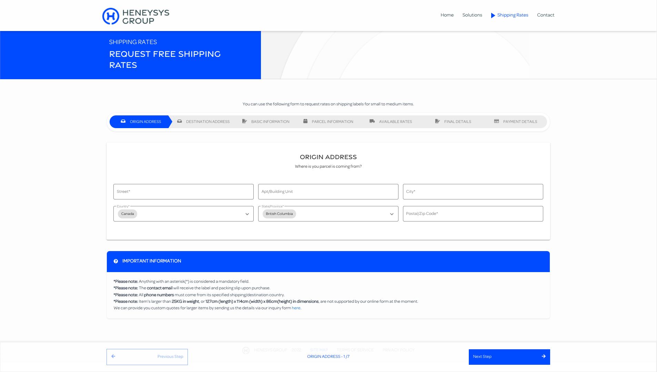Open the Contact page

click(546, 15)
